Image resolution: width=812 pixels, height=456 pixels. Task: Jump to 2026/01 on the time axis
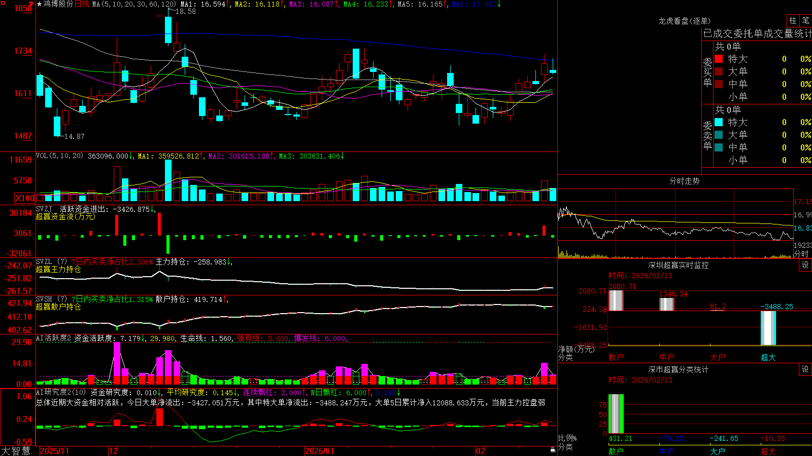point(319,451)
